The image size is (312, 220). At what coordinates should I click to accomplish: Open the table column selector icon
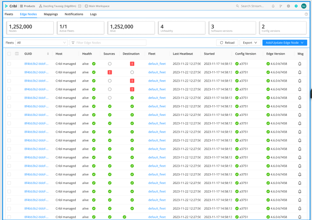click(17, 54)
